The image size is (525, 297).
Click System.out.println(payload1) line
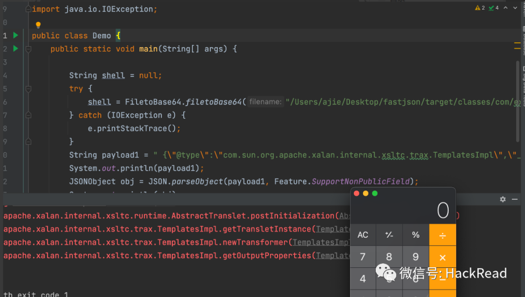136,168
